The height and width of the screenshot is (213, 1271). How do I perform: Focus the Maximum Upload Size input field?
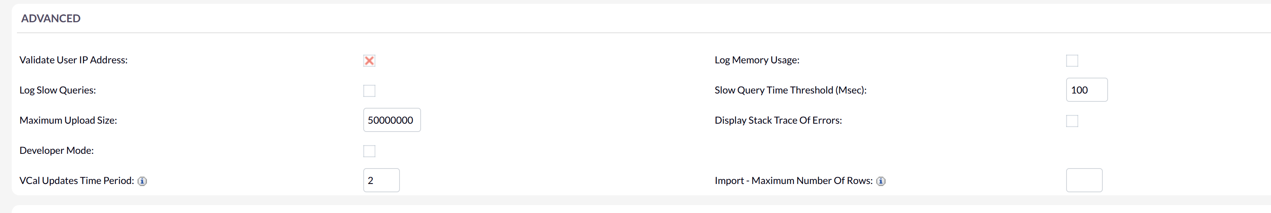[x=392, y=120]
